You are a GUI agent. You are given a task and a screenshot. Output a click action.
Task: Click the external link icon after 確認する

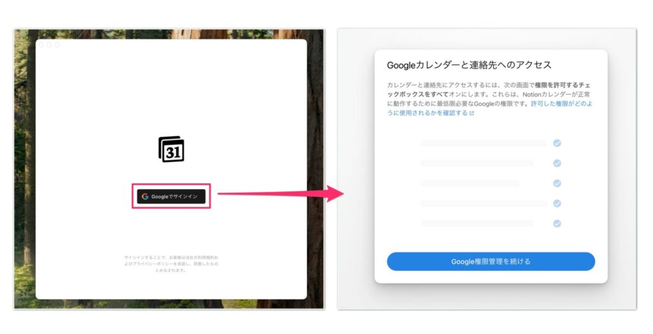pyautogui.click(x=472, y=113)
